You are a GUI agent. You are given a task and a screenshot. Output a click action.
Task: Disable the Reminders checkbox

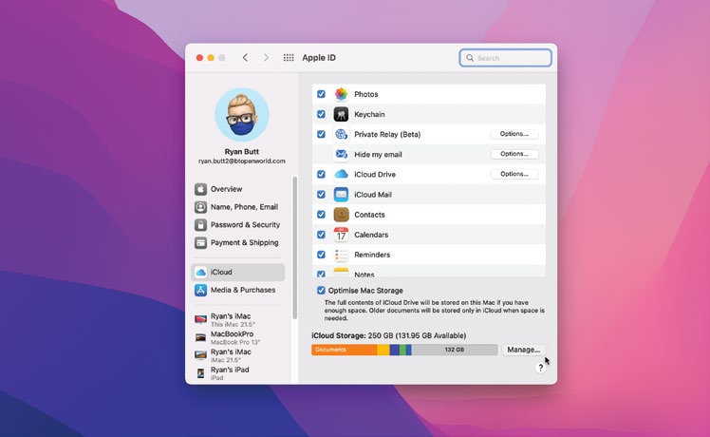tap(321, 255)
